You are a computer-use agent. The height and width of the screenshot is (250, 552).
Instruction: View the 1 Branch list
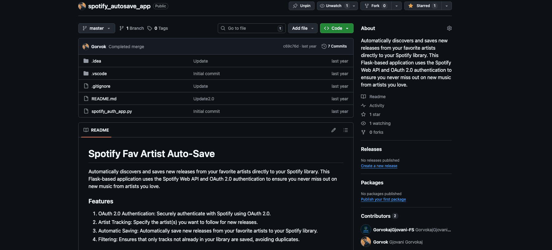click(131, 28)
